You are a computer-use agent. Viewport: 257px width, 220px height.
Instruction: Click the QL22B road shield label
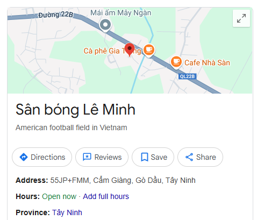tap(187, 76)
